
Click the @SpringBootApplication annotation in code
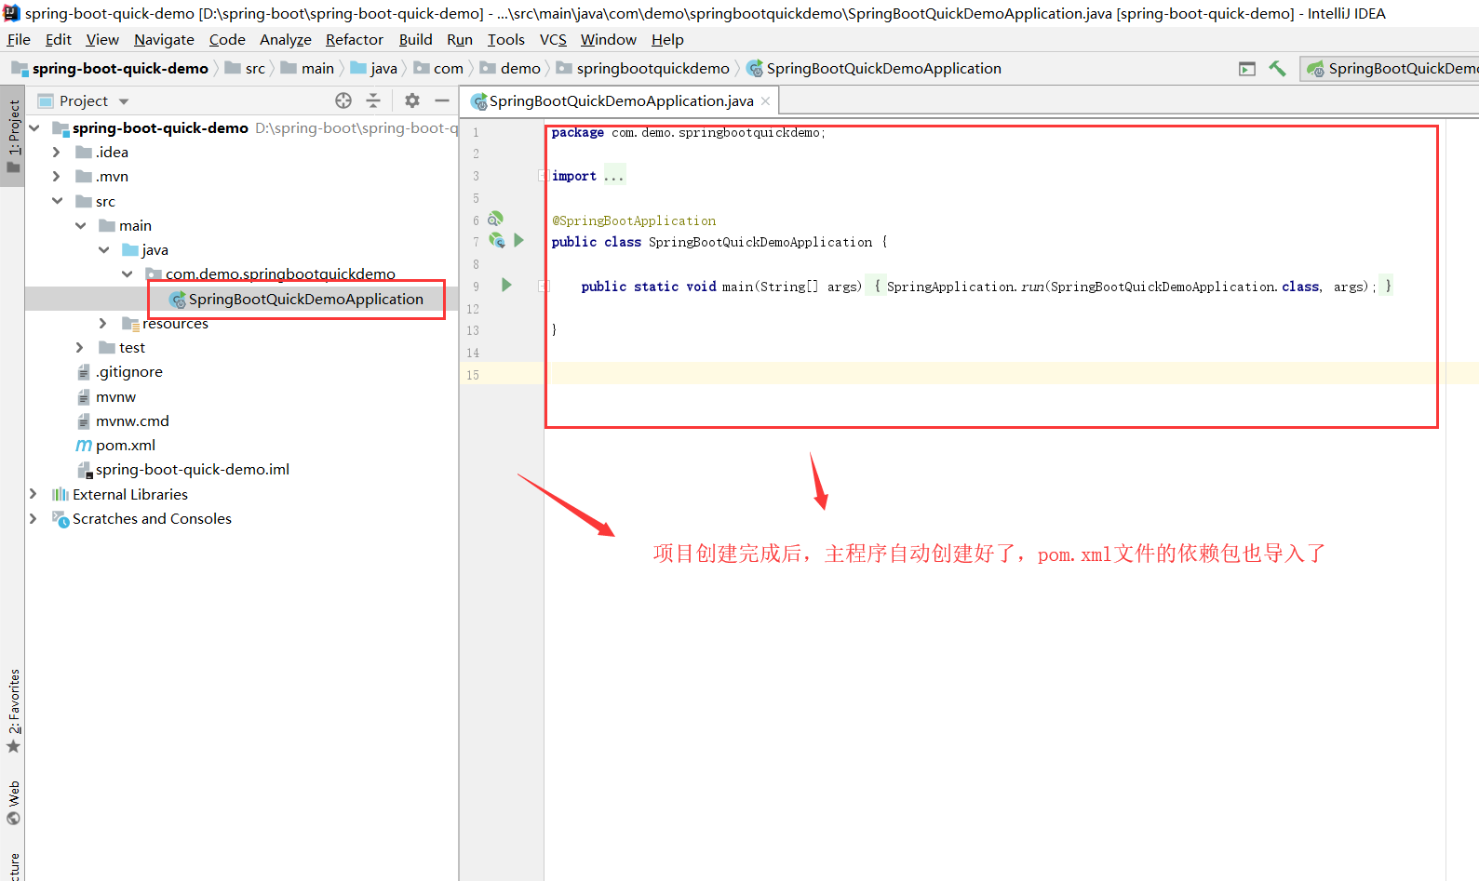(x=634, y=220)
